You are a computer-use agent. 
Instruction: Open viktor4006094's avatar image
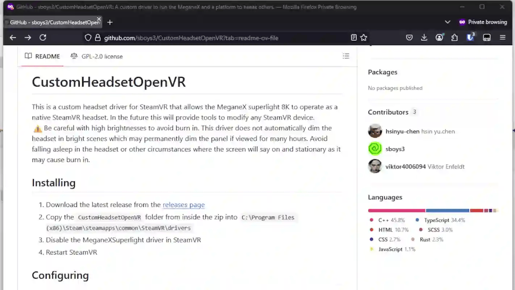click(375, 166)
